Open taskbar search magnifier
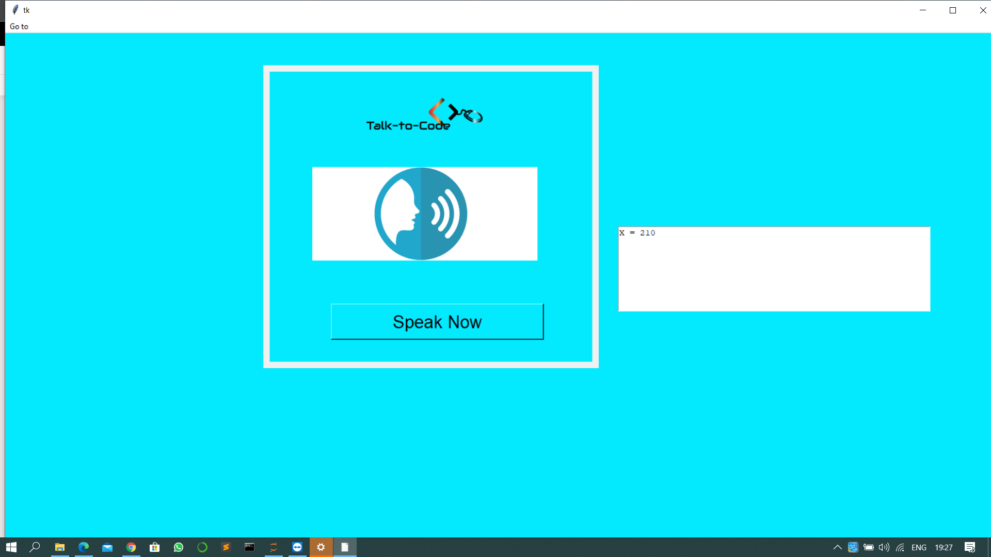 (35, 547)
